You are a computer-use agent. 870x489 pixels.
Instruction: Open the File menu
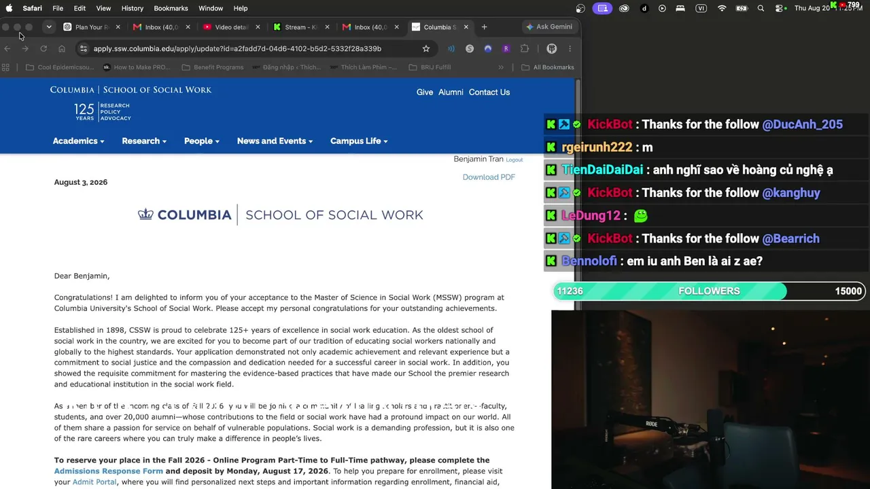pos(58,8)
